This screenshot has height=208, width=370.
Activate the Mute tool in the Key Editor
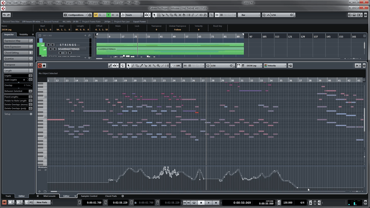[x=150, y=65]
